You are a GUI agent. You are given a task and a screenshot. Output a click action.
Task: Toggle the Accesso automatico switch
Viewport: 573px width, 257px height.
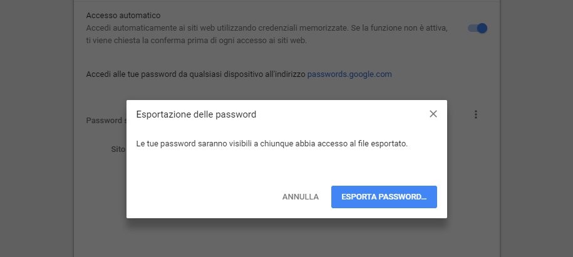[477, 28]
